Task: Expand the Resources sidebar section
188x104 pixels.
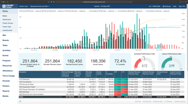Action: [x=7, y=66]
